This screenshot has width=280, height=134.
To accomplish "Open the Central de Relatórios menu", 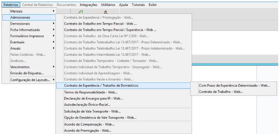I will point(38,5).
